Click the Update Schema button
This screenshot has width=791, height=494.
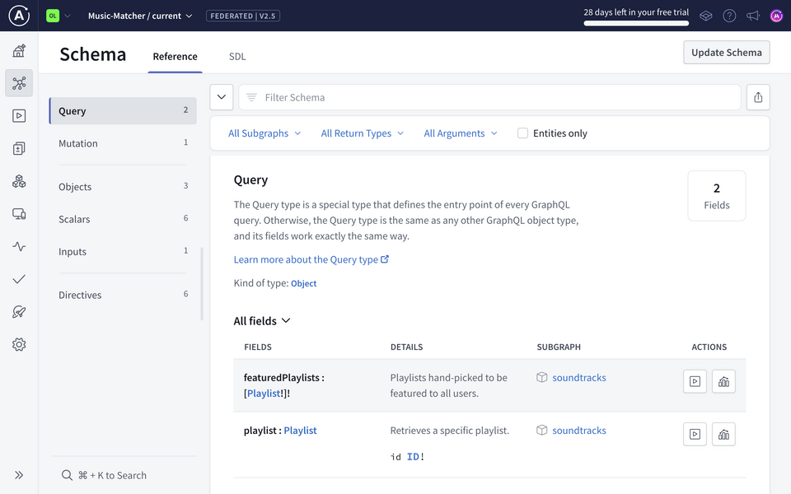pyautogui.click(x=726, y=53)
